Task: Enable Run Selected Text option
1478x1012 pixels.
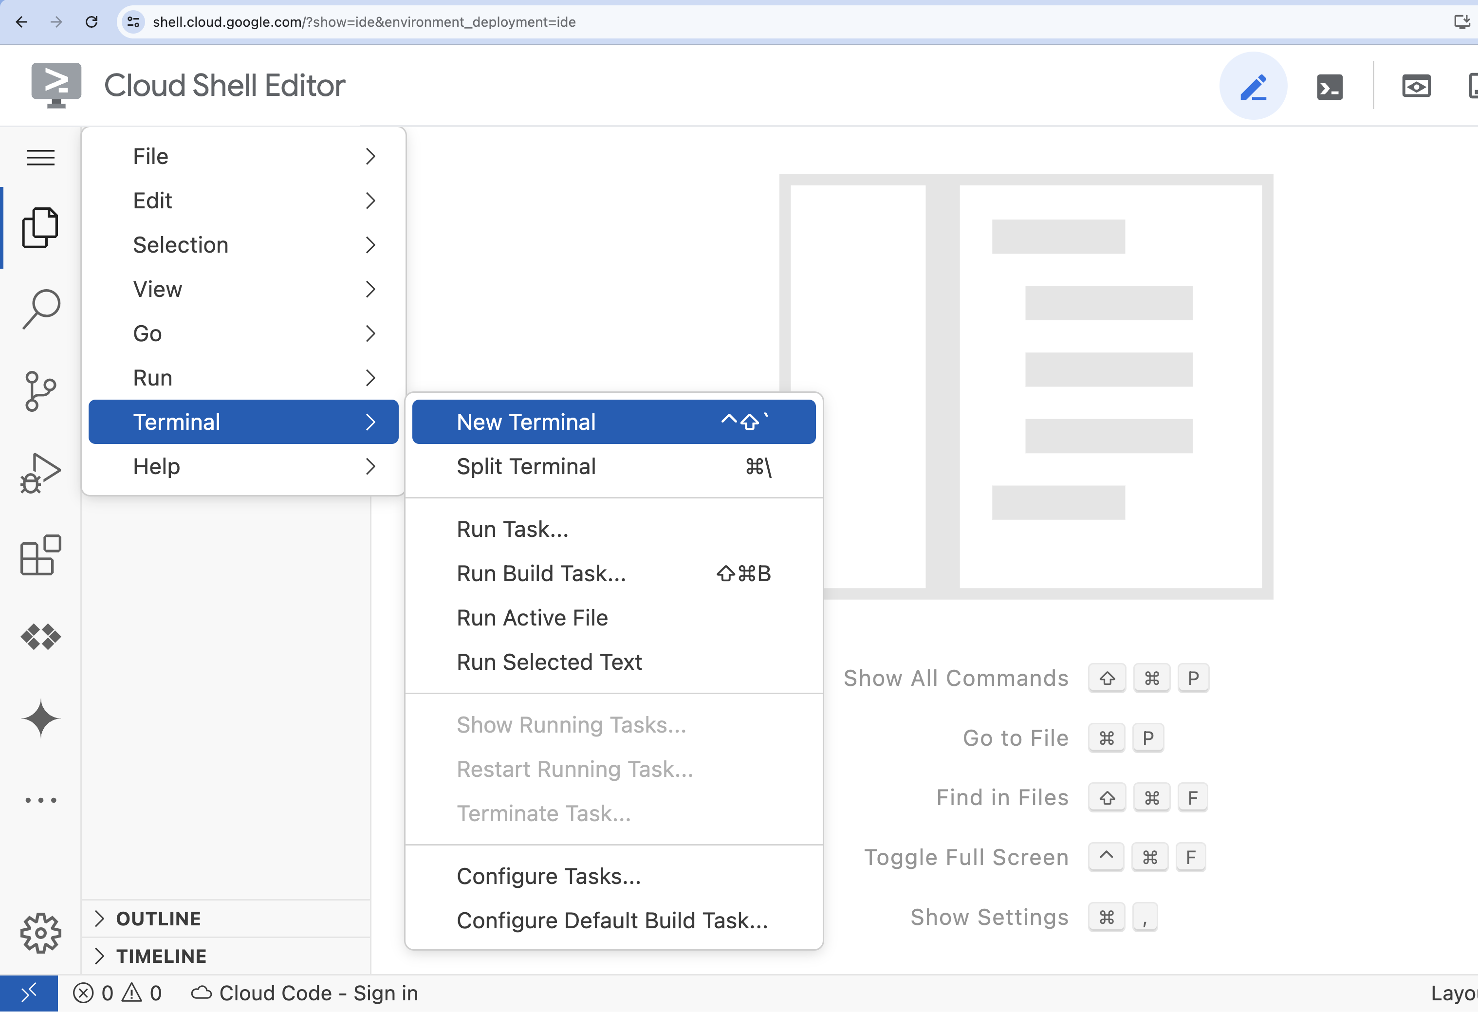Action: pos(549,662)
